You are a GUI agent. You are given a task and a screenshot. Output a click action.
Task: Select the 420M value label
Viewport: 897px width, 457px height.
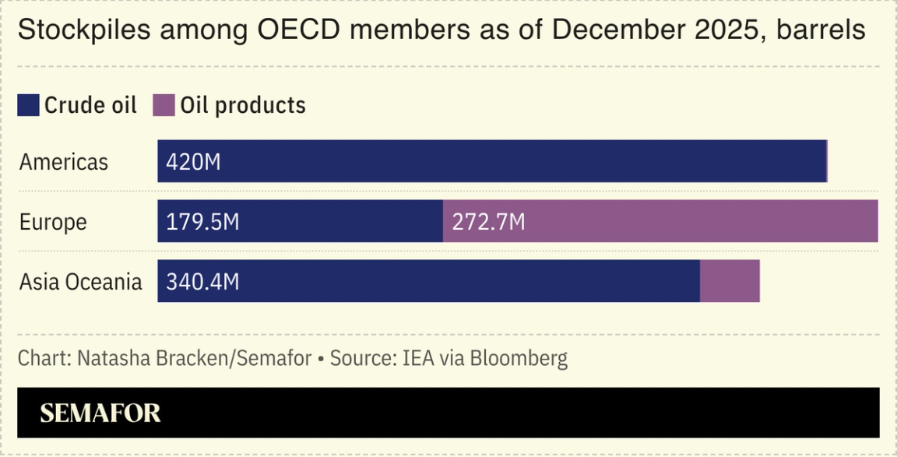(x=193, y=162)
